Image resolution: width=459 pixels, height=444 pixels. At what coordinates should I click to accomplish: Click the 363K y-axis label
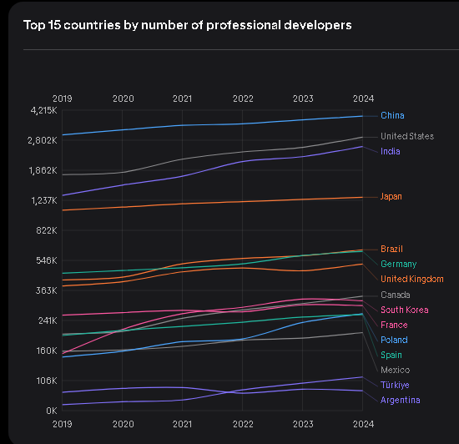(x=47, y=291)
